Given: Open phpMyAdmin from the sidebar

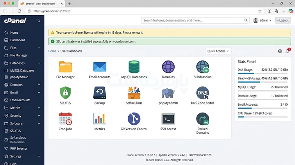Looking at the screenshot, I should click(16, 77).
